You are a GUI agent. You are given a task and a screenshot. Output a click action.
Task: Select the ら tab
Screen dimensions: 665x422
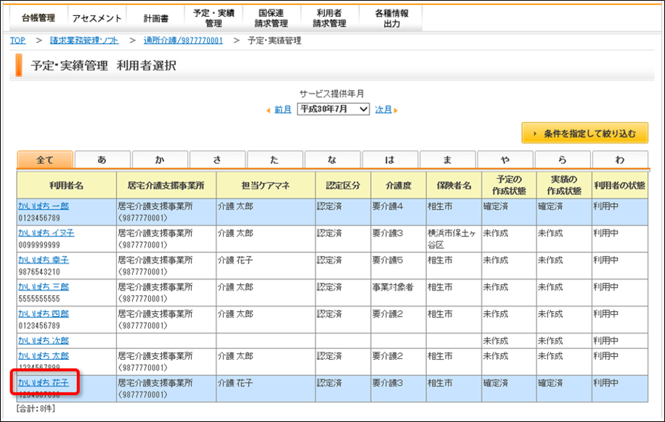(x=563, y=160)
